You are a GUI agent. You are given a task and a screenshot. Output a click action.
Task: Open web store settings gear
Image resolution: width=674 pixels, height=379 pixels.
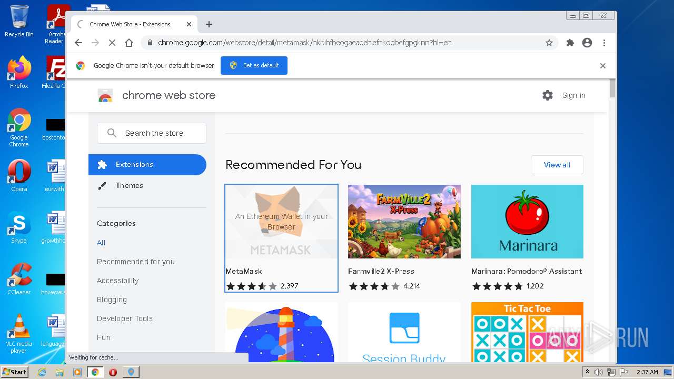pos(548,95)
